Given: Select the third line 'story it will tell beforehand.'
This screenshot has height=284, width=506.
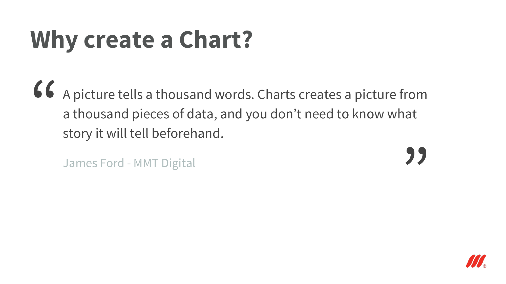Looking at the screenshot, I should click(x=143, y=133).
